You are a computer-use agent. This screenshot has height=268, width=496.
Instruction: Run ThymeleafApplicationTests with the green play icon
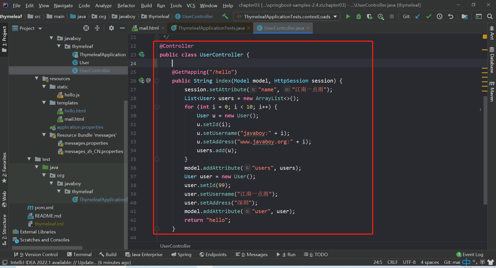pyautogui.click(x=348, y=17)
